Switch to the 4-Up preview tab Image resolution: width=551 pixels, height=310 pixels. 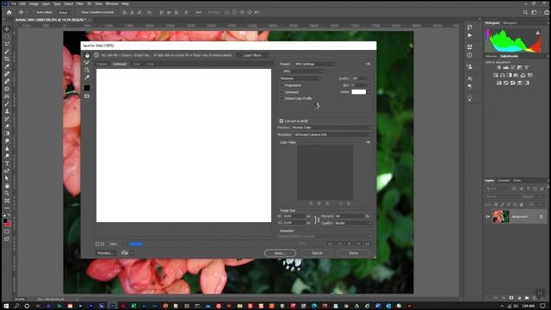point(150,64)
